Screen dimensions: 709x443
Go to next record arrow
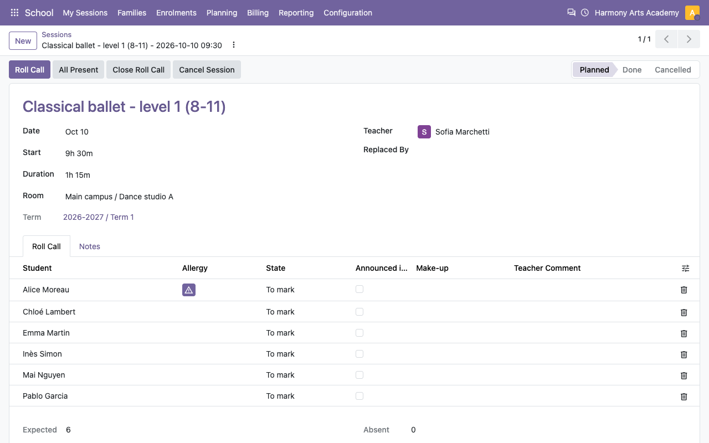[x=689, y=39]
